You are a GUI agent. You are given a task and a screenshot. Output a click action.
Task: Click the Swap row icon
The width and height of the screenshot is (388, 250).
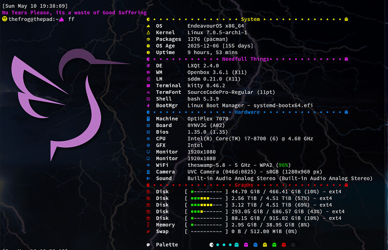(x=148, y=231)
